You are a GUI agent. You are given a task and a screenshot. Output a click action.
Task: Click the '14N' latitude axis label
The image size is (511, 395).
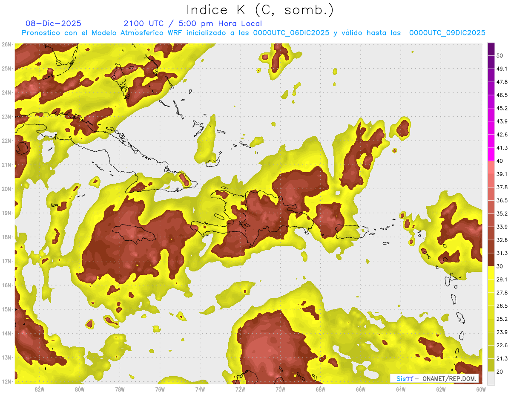6,333
